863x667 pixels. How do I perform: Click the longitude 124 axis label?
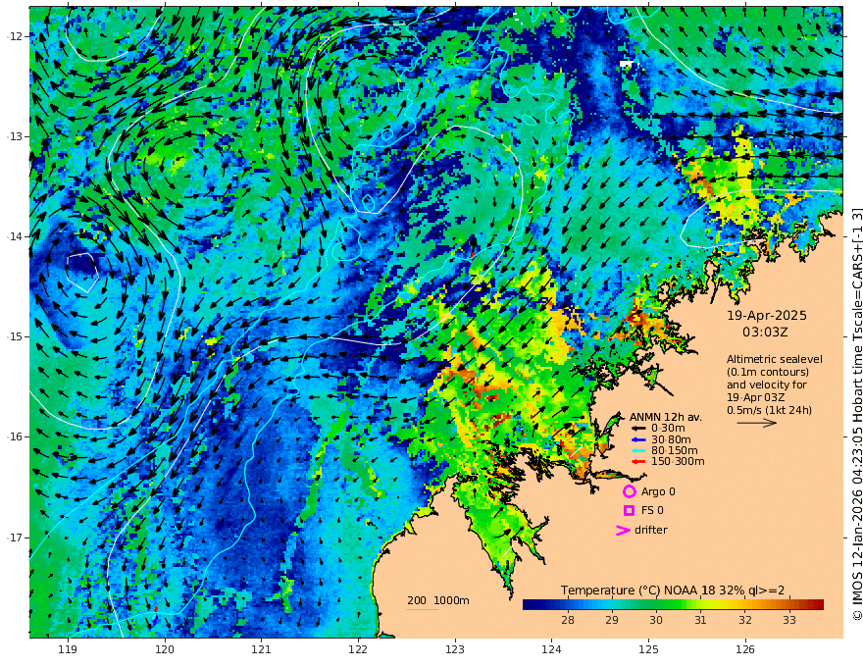point(552,650)
